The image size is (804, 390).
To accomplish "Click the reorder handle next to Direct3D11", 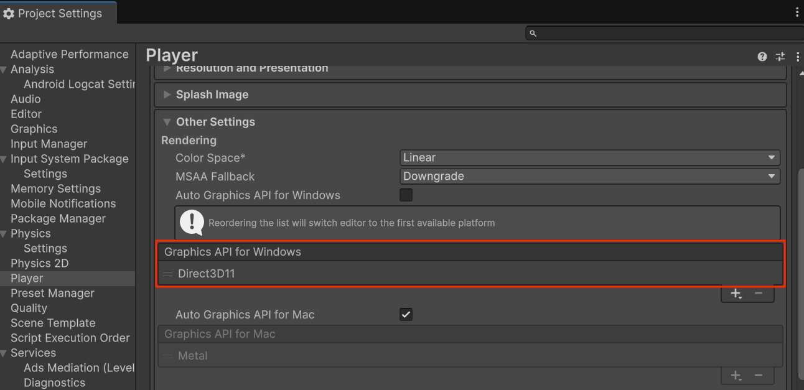I will [x=168, y=273].
